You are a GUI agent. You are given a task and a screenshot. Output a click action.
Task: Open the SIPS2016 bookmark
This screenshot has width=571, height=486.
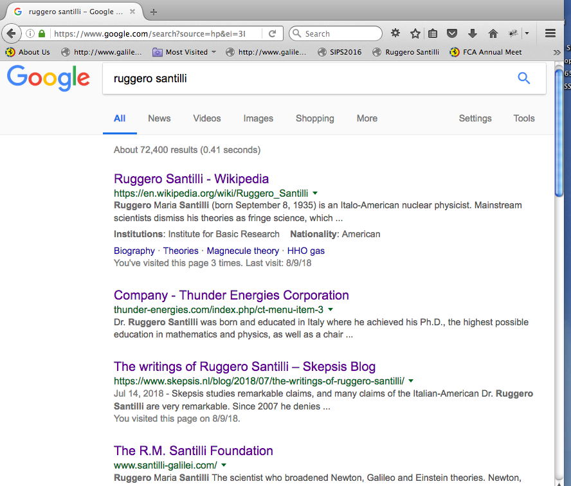340,53
